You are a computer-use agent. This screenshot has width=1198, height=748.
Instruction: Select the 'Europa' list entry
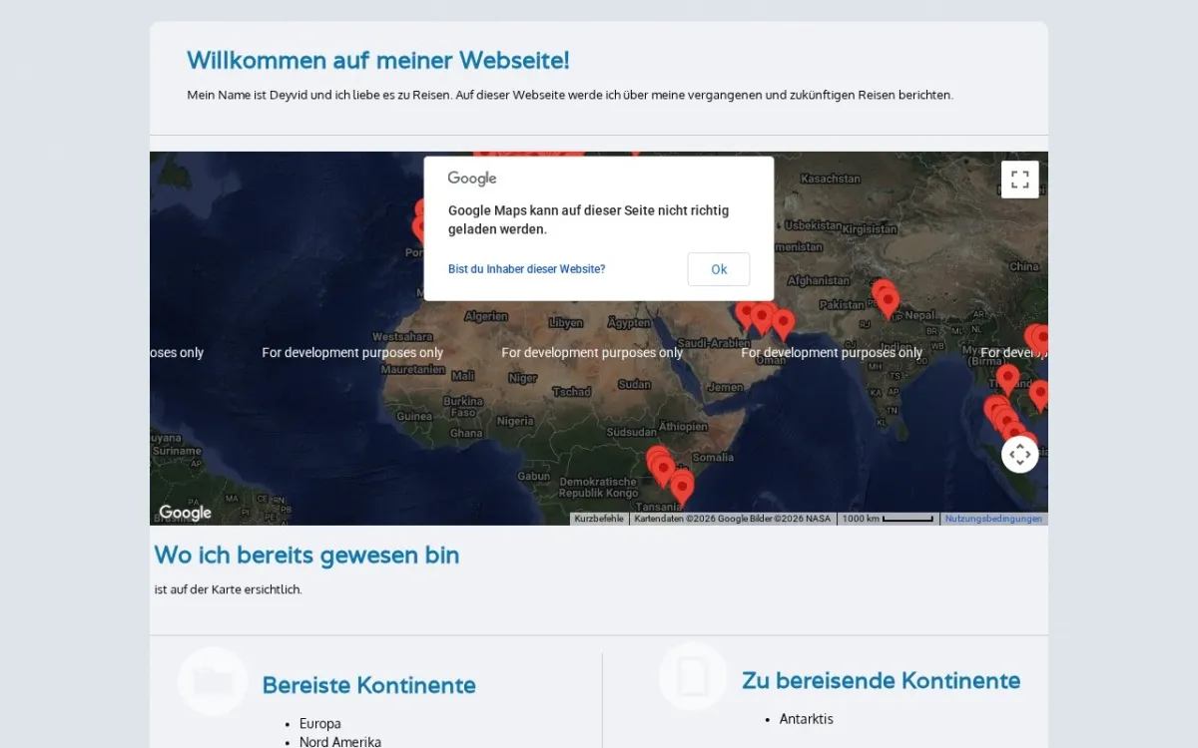(320, 723)
